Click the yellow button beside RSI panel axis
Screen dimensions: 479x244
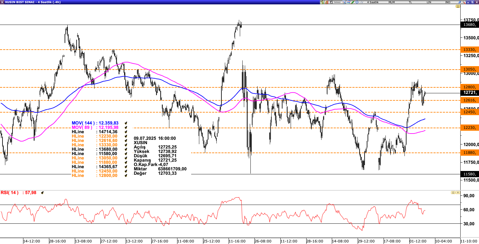(453, 193)
